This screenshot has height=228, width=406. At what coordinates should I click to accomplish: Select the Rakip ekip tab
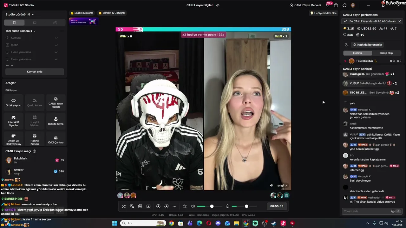386,53
